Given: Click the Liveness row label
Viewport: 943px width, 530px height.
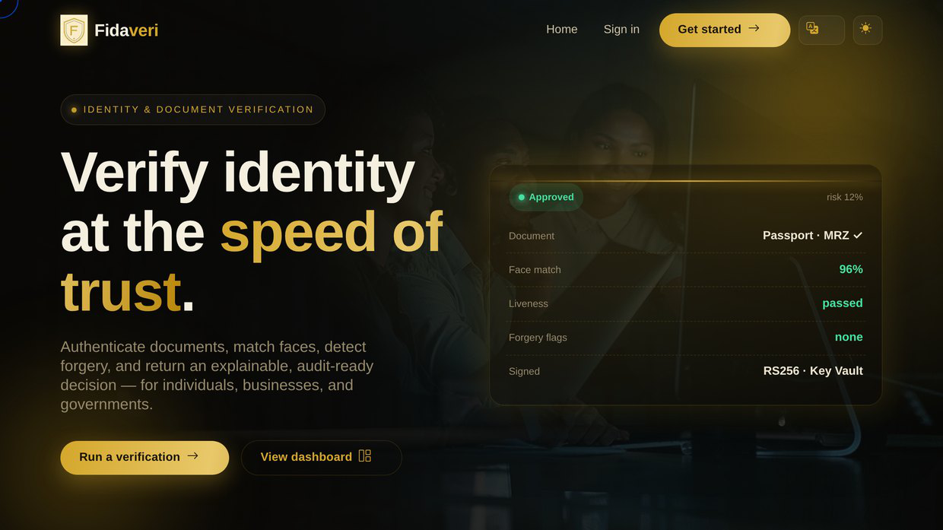Looking at the screenshot, I should [529, 303].
